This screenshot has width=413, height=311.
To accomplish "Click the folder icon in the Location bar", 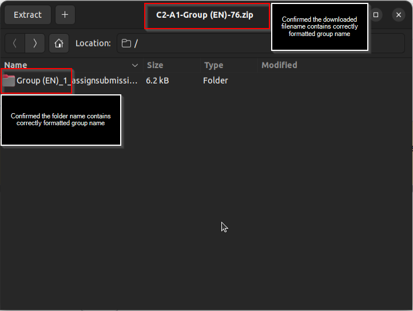I will (126, 43).
